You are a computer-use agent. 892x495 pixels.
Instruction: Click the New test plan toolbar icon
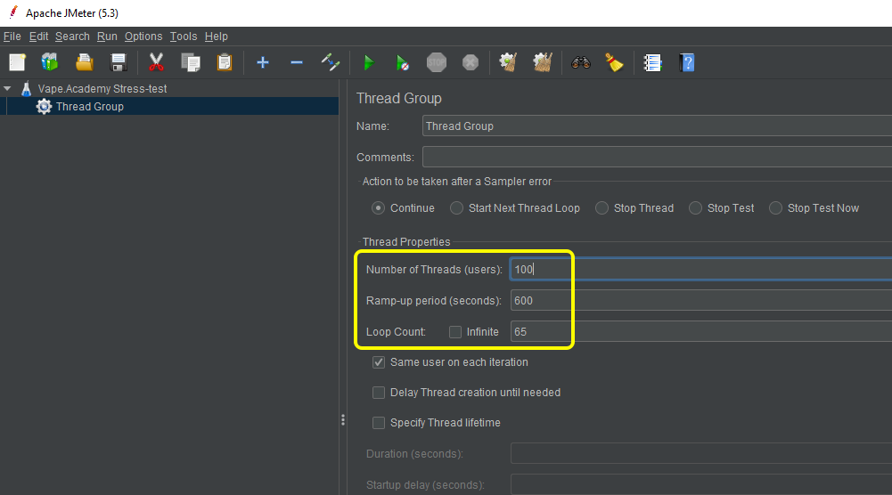(x=17, y=62)
